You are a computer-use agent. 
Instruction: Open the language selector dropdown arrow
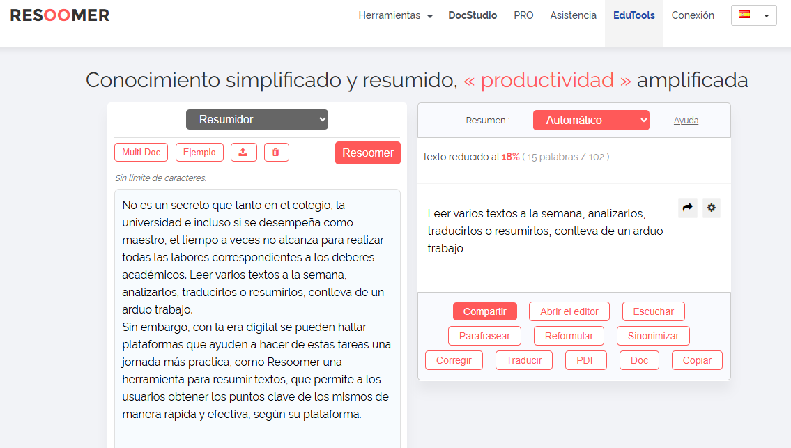tap(767, 15)
